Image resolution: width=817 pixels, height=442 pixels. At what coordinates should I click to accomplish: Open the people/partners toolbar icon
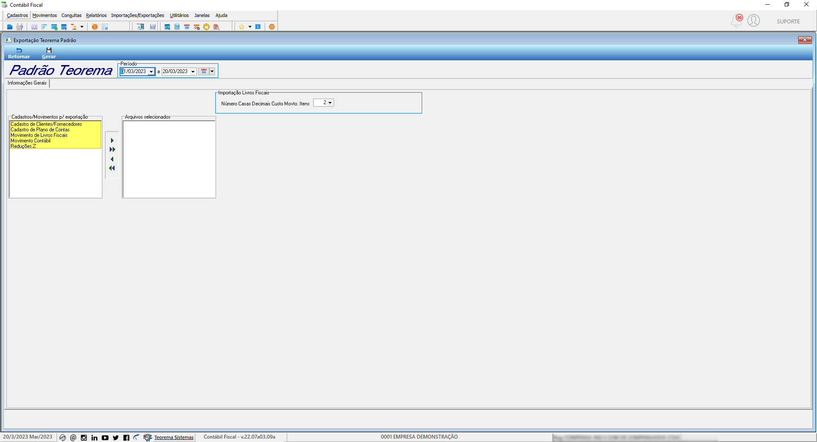tap(20, 27)
